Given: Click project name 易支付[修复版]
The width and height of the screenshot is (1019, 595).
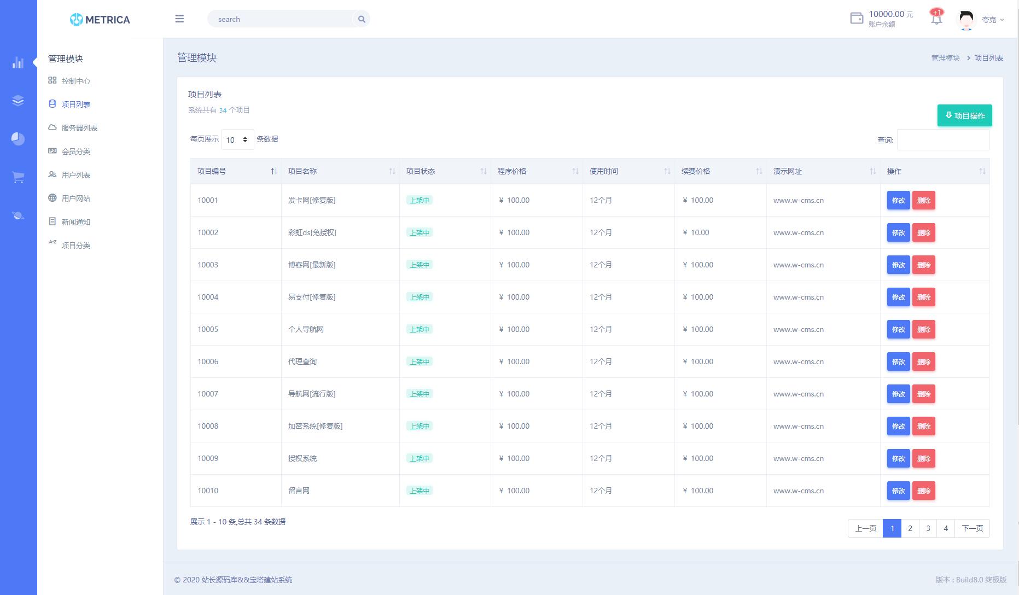Looking at the screenshot, I should (x=312, y=297).
